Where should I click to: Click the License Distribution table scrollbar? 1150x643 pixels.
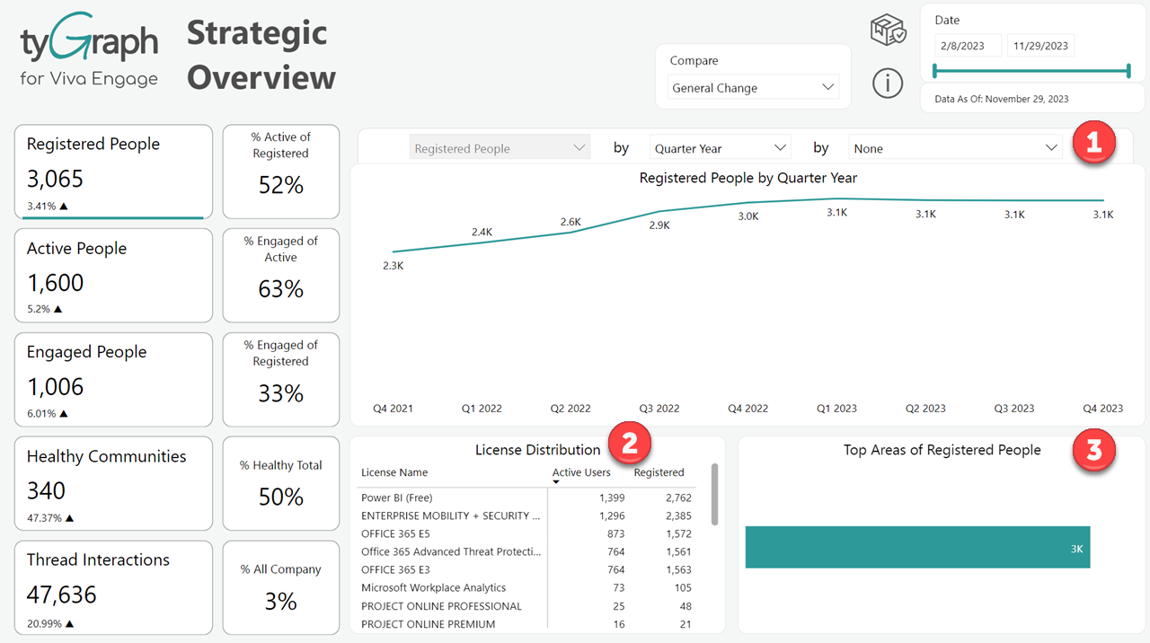tap(714, 495)
